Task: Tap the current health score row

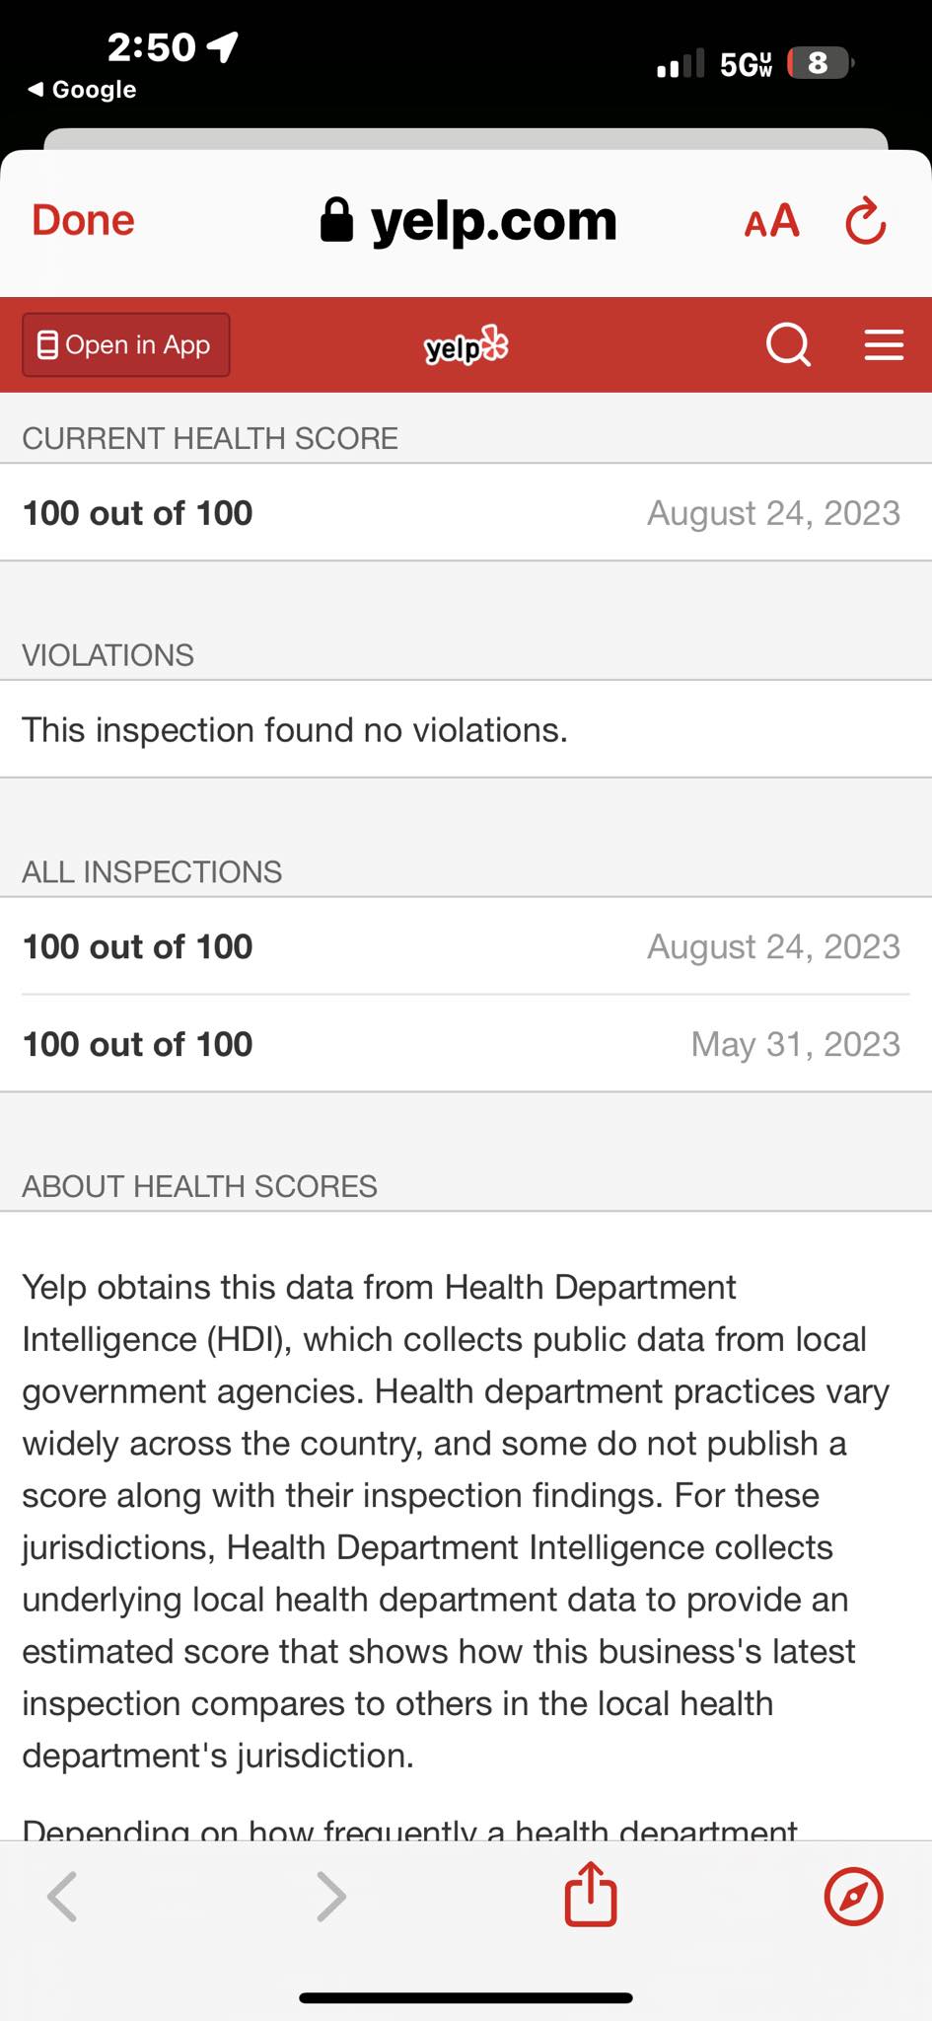Action: pyautogui.click(x=466, y=513)
